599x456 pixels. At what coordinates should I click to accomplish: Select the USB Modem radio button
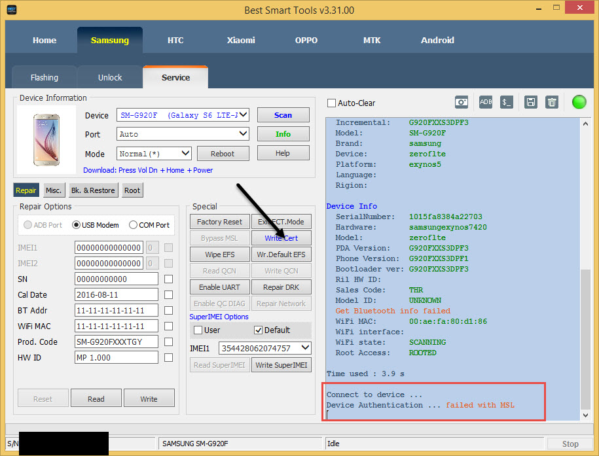tap(76, 225)
